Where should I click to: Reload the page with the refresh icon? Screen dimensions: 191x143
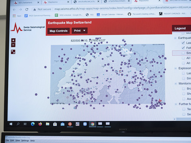coord(27,10)
